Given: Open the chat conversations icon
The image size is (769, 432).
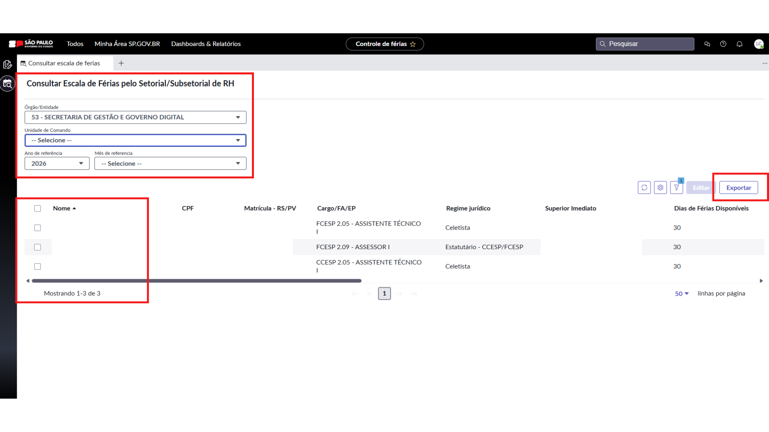Looking at the screenshot, I should 707,44.
